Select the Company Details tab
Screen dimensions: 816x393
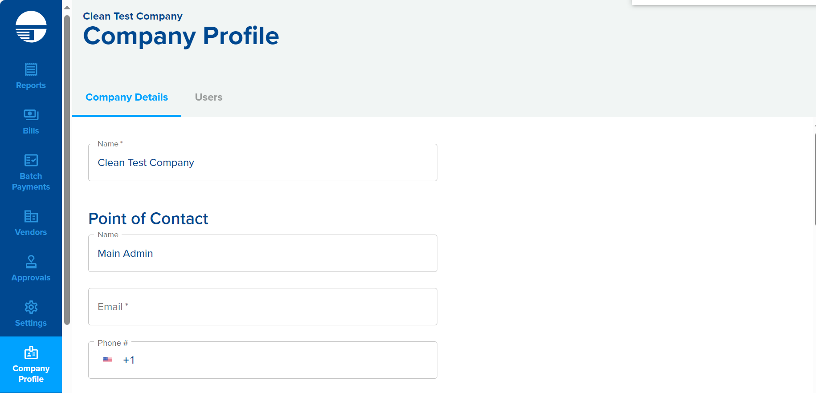[x=126, y=97]
